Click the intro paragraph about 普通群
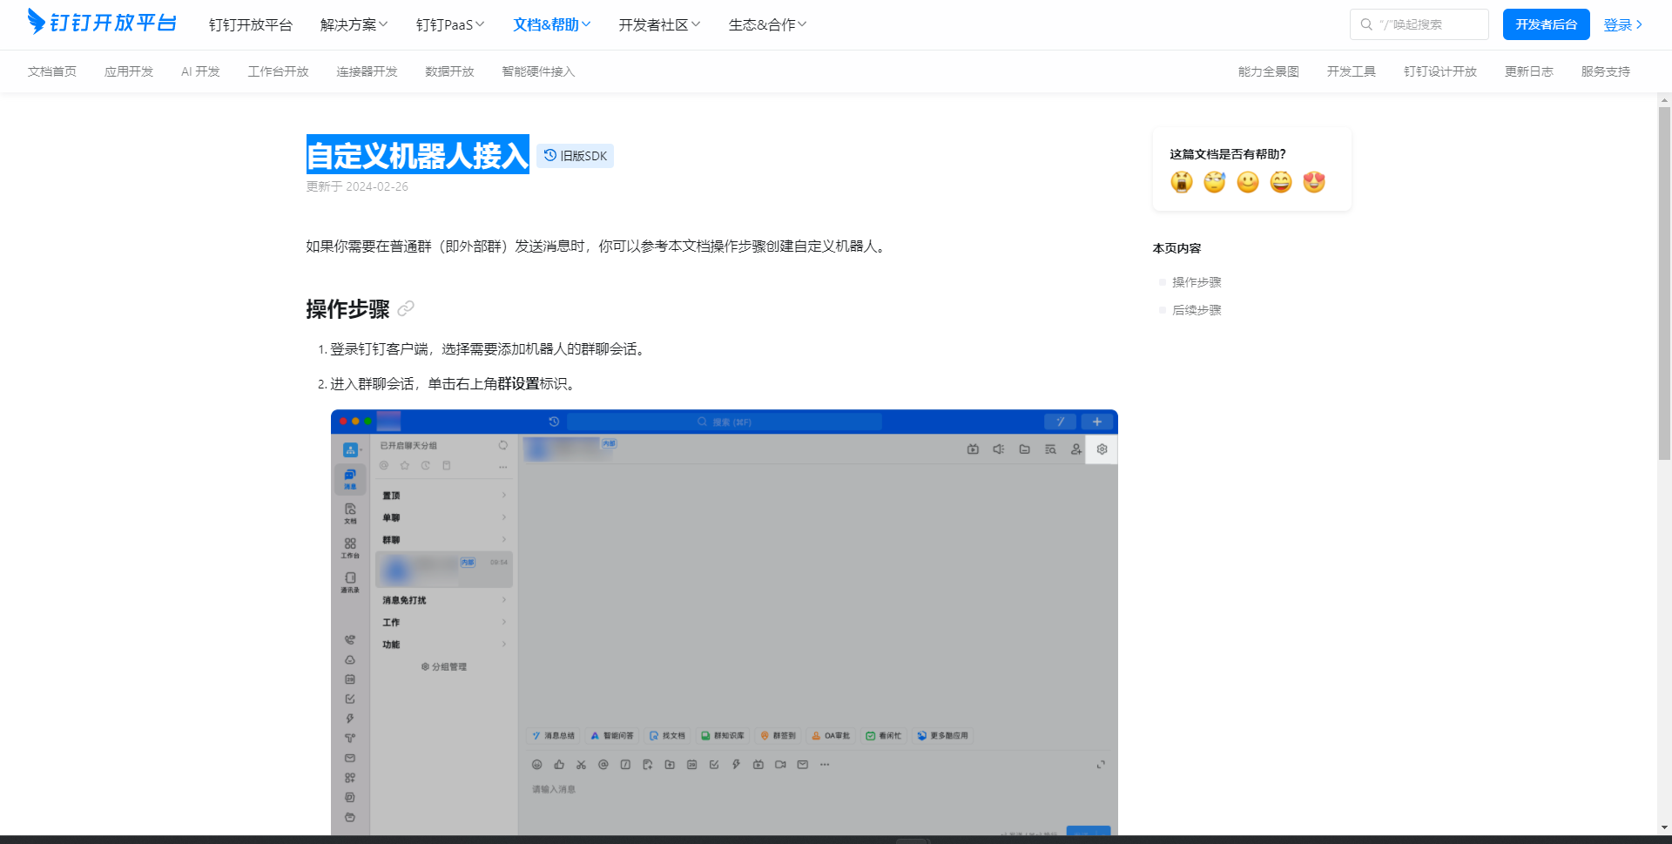 pyautogui.click(x=598, y=246)
